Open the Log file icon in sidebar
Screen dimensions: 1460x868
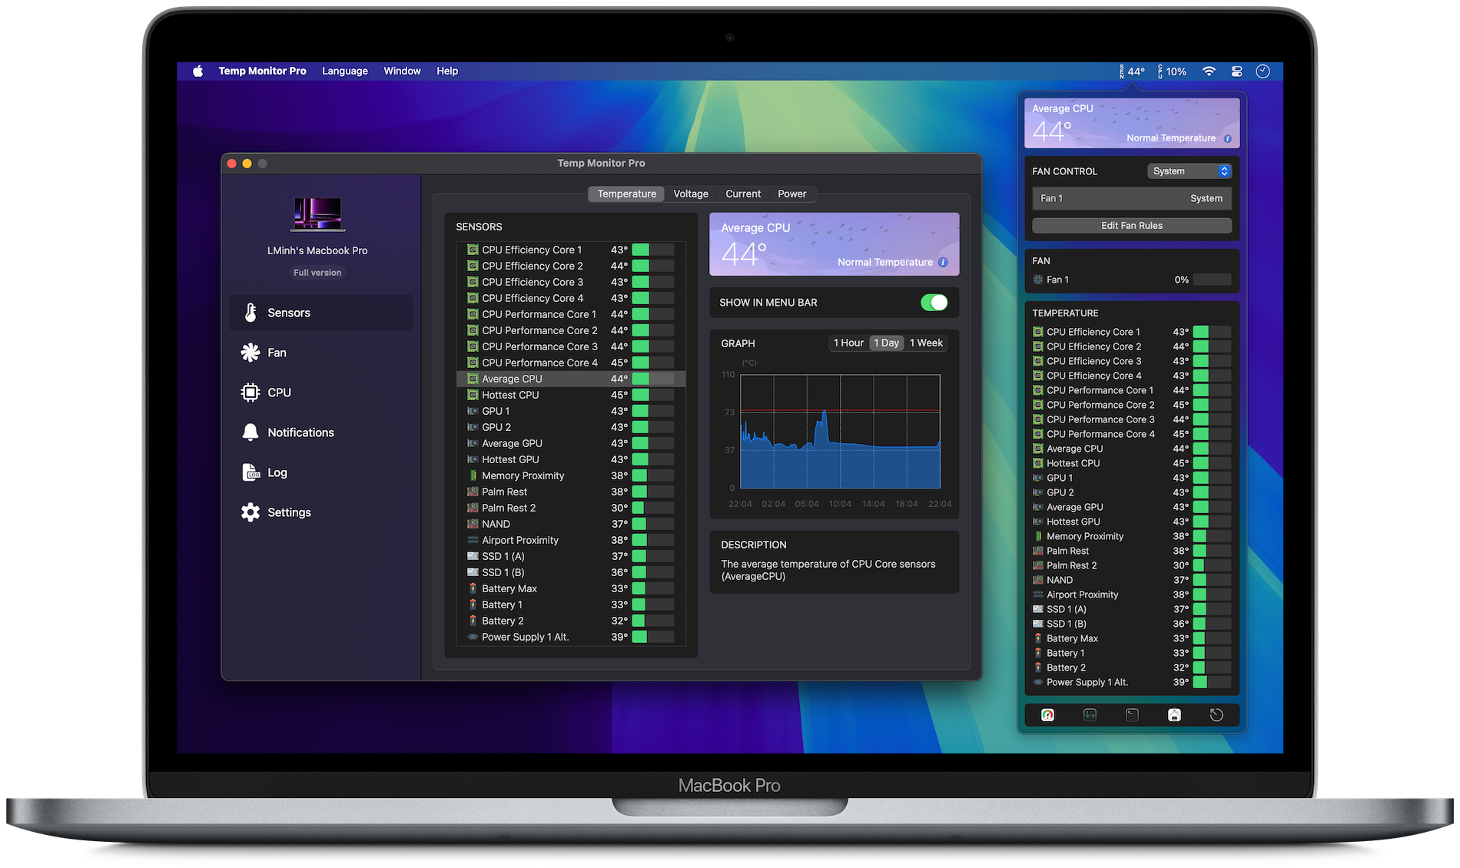click(251, 472)
